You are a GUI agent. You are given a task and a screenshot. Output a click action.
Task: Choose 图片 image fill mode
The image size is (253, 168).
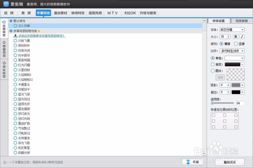[213, 71]
